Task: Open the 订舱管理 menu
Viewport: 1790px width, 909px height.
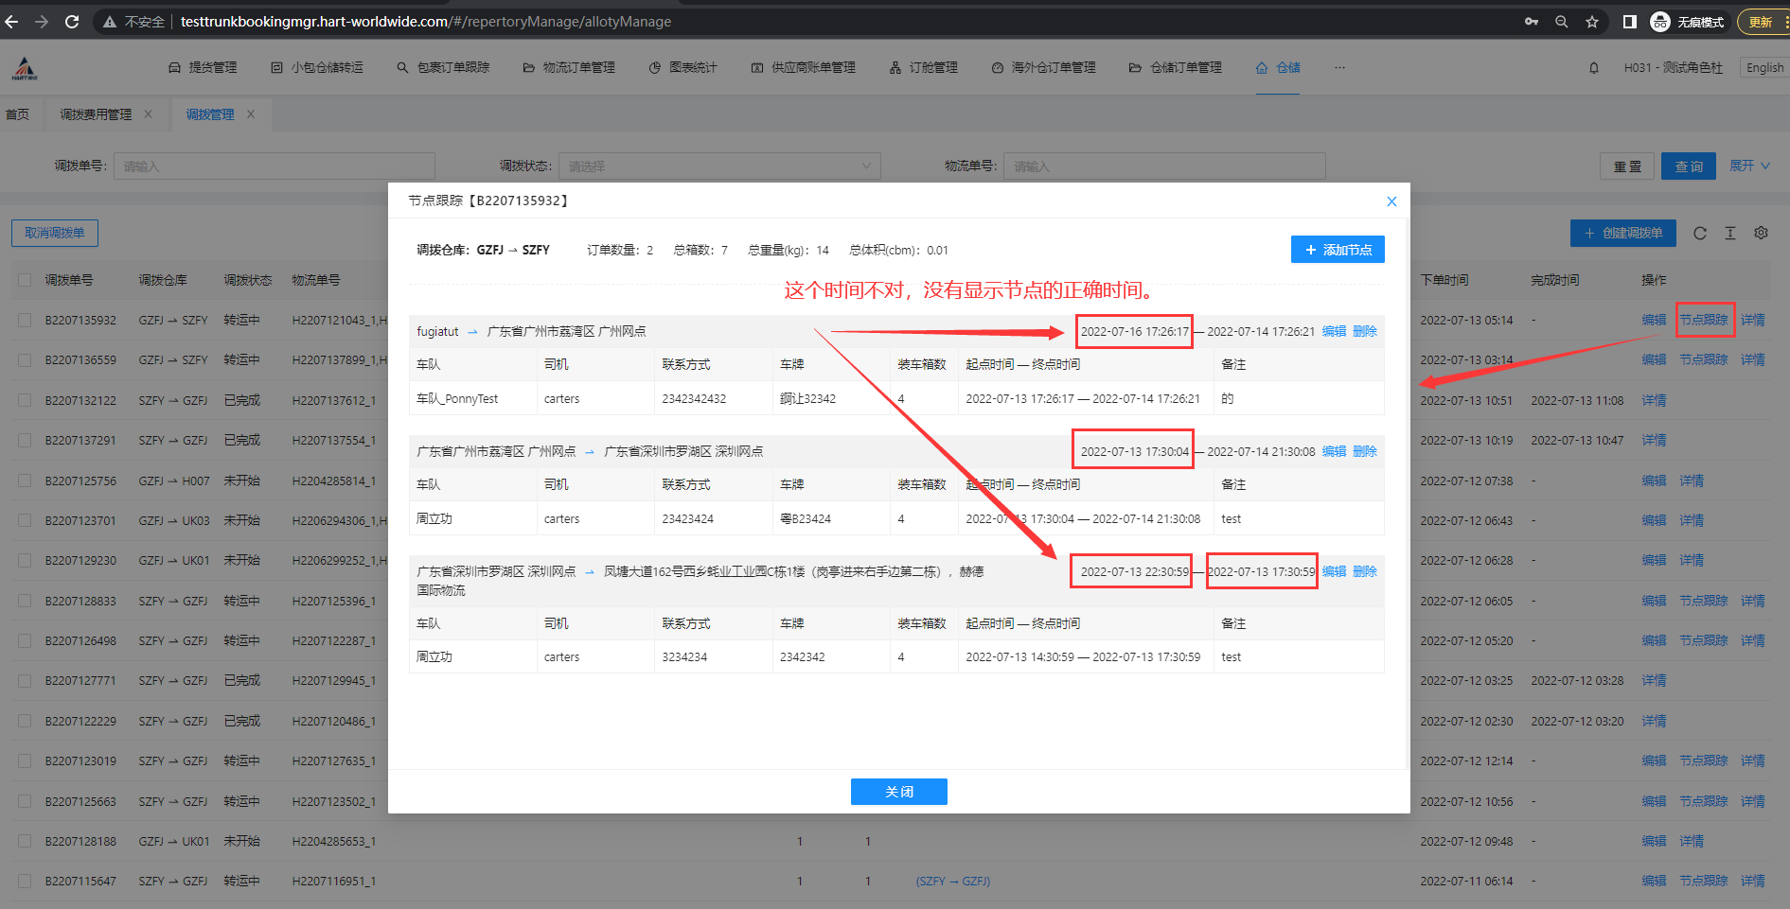Action: pos(924,68)
